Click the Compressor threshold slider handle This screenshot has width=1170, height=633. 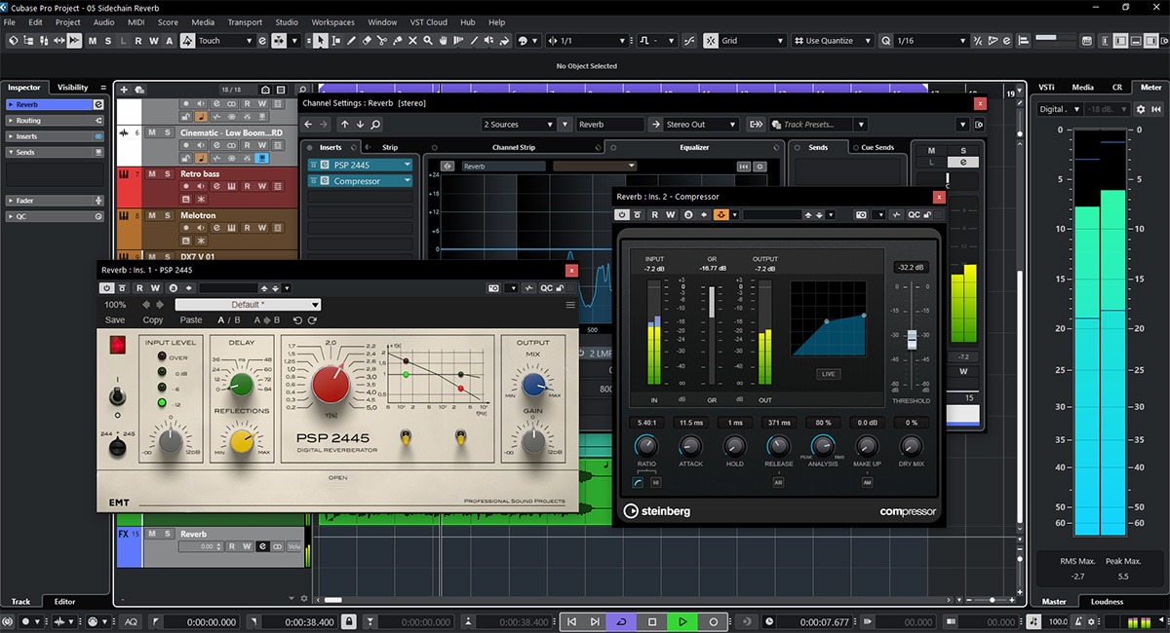(912, 338)
